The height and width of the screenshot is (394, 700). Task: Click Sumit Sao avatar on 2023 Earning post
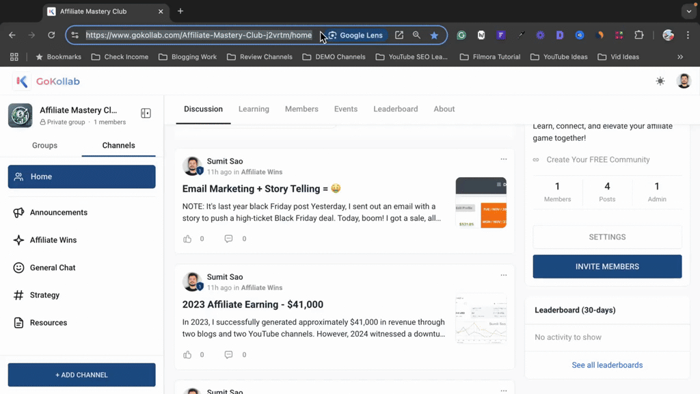tap(192, 281)
